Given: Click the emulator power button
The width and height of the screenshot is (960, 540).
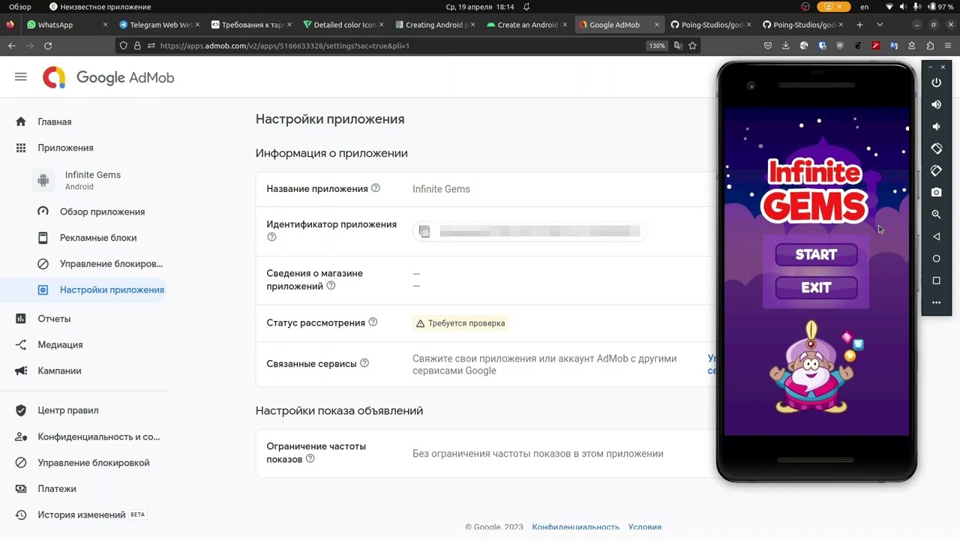Looking at the screenshot, I should 936,82.
